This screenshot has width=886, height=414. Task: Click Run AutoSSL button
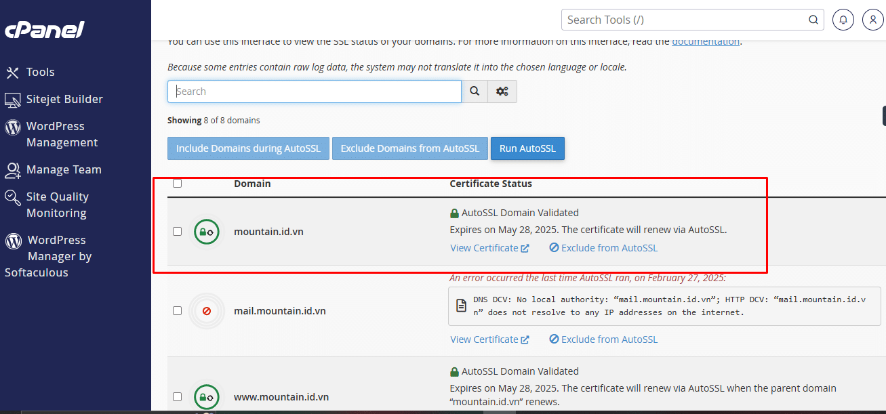click(x=527, y=148)
